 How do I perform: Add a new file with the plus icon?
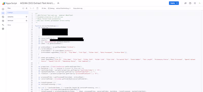(26, 8)
